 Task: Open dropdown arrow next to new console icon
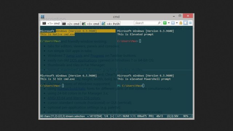pos(169,23)
